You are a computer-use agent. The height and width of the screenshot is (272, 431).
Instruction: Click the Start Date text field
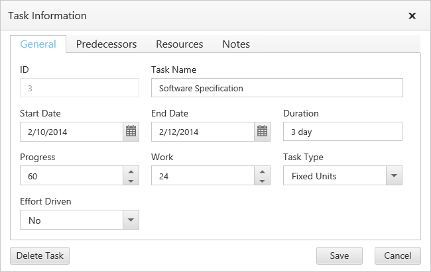click(71, 132)
